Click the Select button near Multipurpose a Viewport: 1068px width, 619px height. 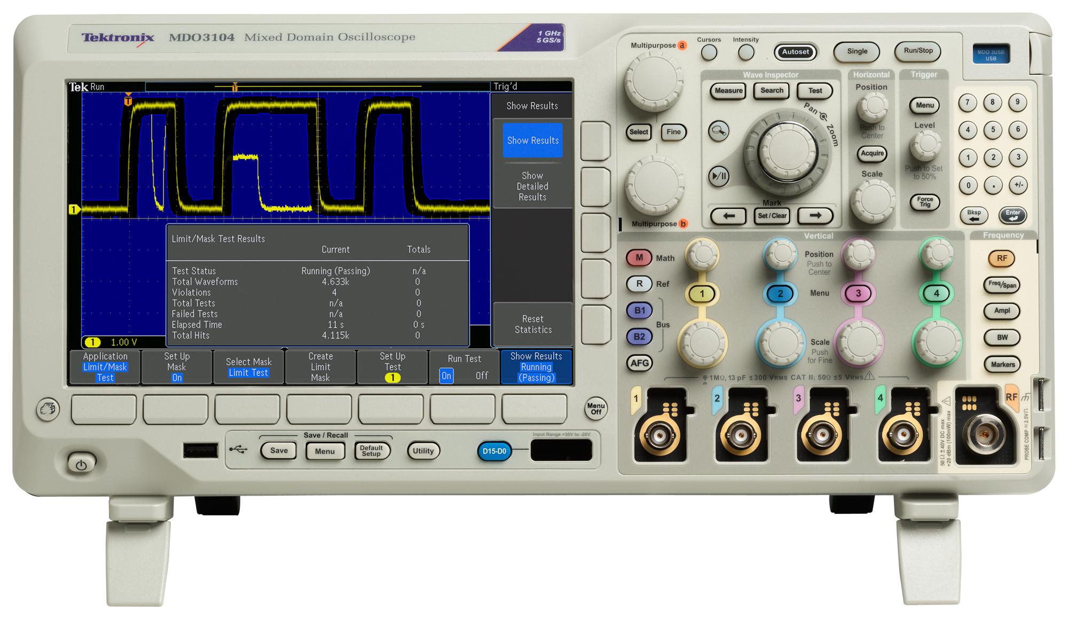click(x=638, y=132)
